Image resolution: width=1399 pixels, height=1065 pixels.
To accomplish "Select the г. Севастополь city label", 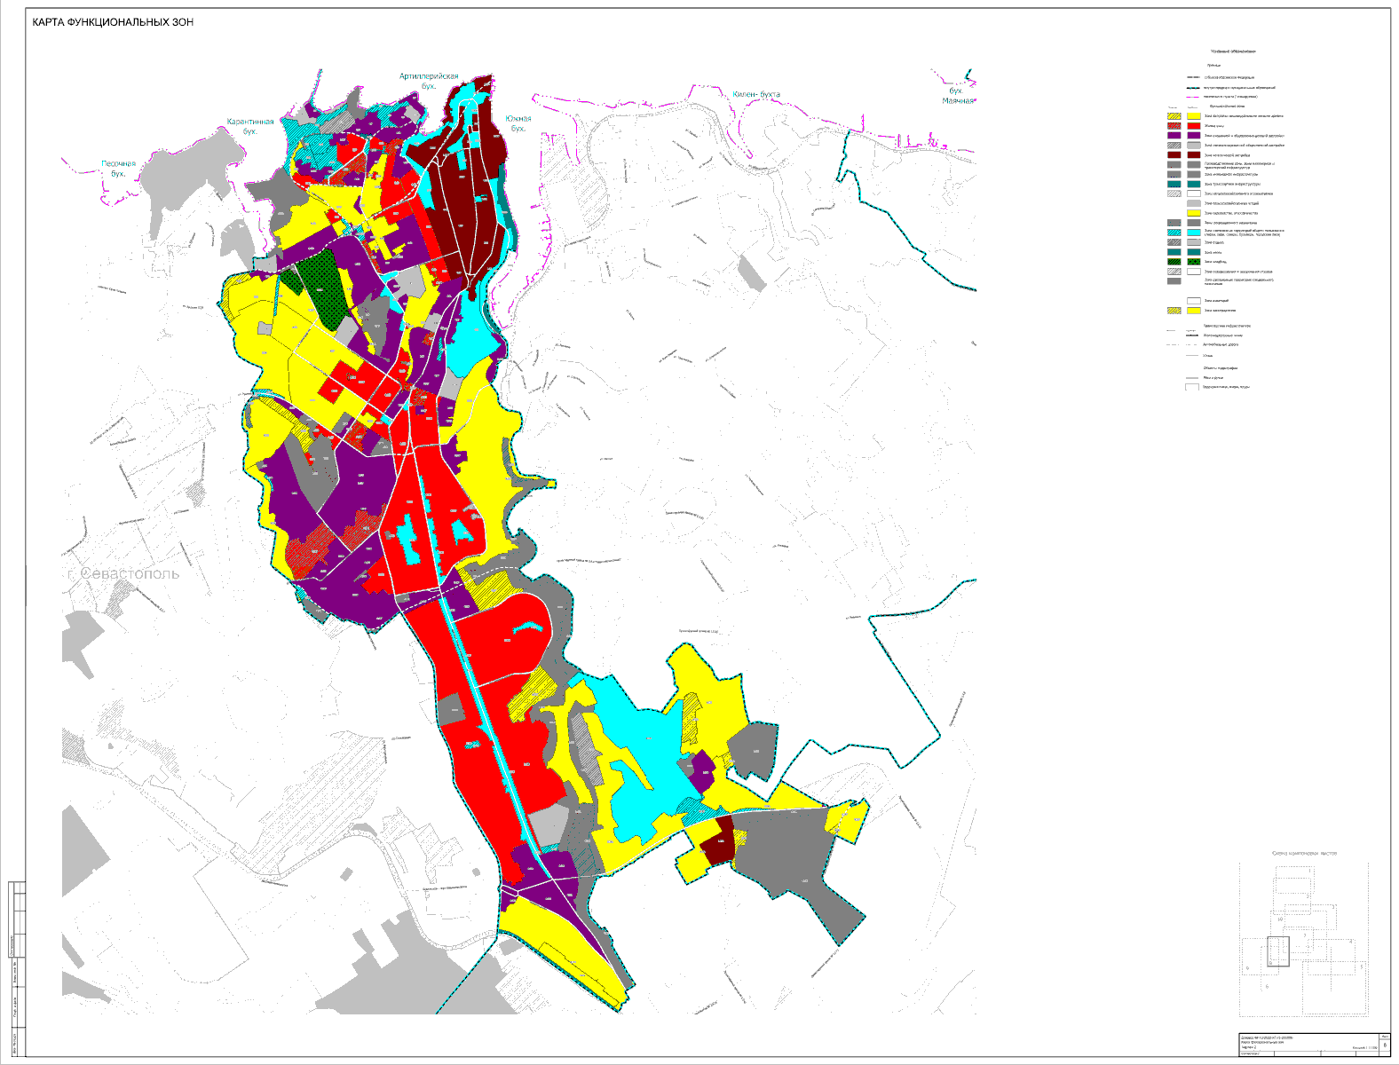I will tap(123, 573).
